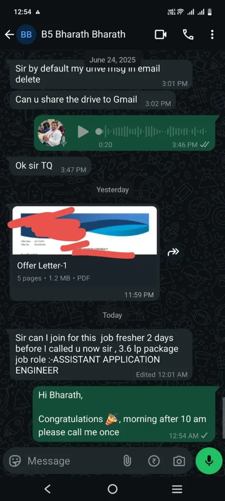
Task: Open the Android recent apps button
Action: (x=177, y=489)
